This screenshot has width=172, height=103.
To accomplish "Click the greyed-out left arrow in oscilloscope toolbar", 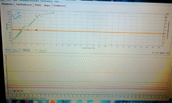I will click(x=25, y=91).
